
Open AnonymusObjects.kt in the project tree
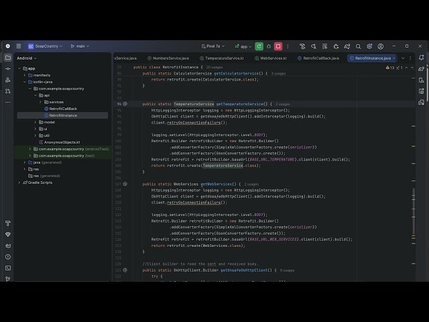point(62,142)
